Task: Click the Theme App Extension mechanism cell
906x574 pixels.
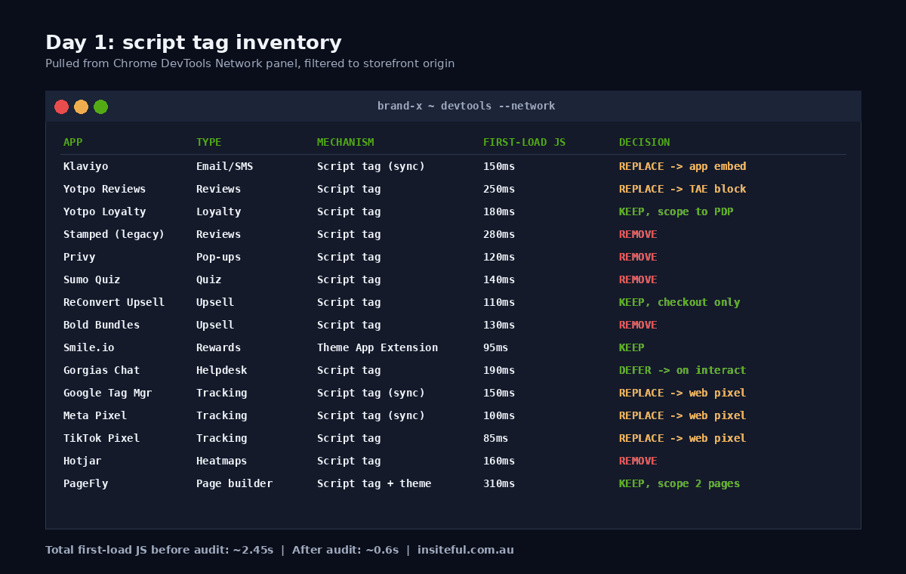Action: (377, 347)
